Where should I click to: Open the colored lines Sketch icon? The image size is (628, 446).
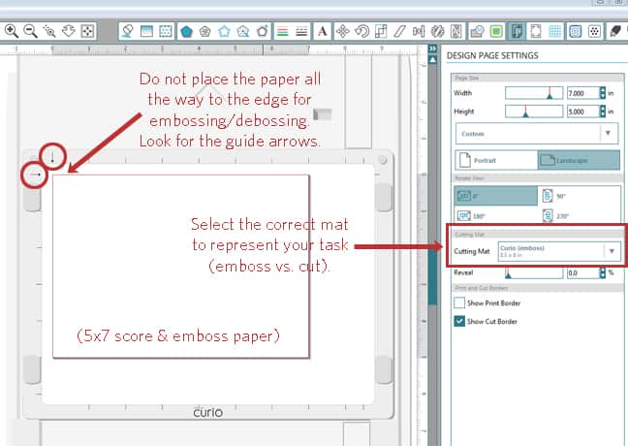(x=283, y=31)
